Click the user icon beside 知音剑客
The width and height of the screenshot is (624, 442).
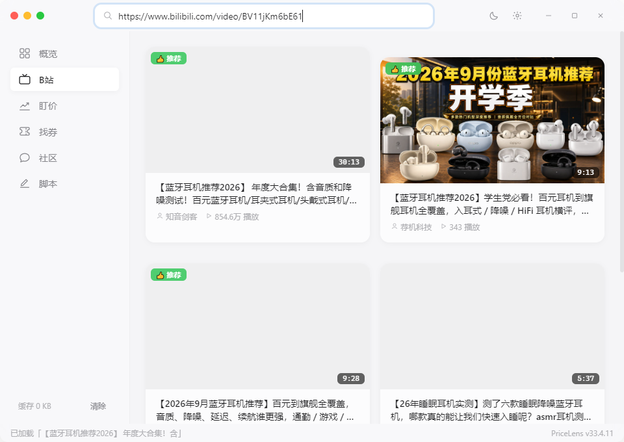(x=160, y=216)
